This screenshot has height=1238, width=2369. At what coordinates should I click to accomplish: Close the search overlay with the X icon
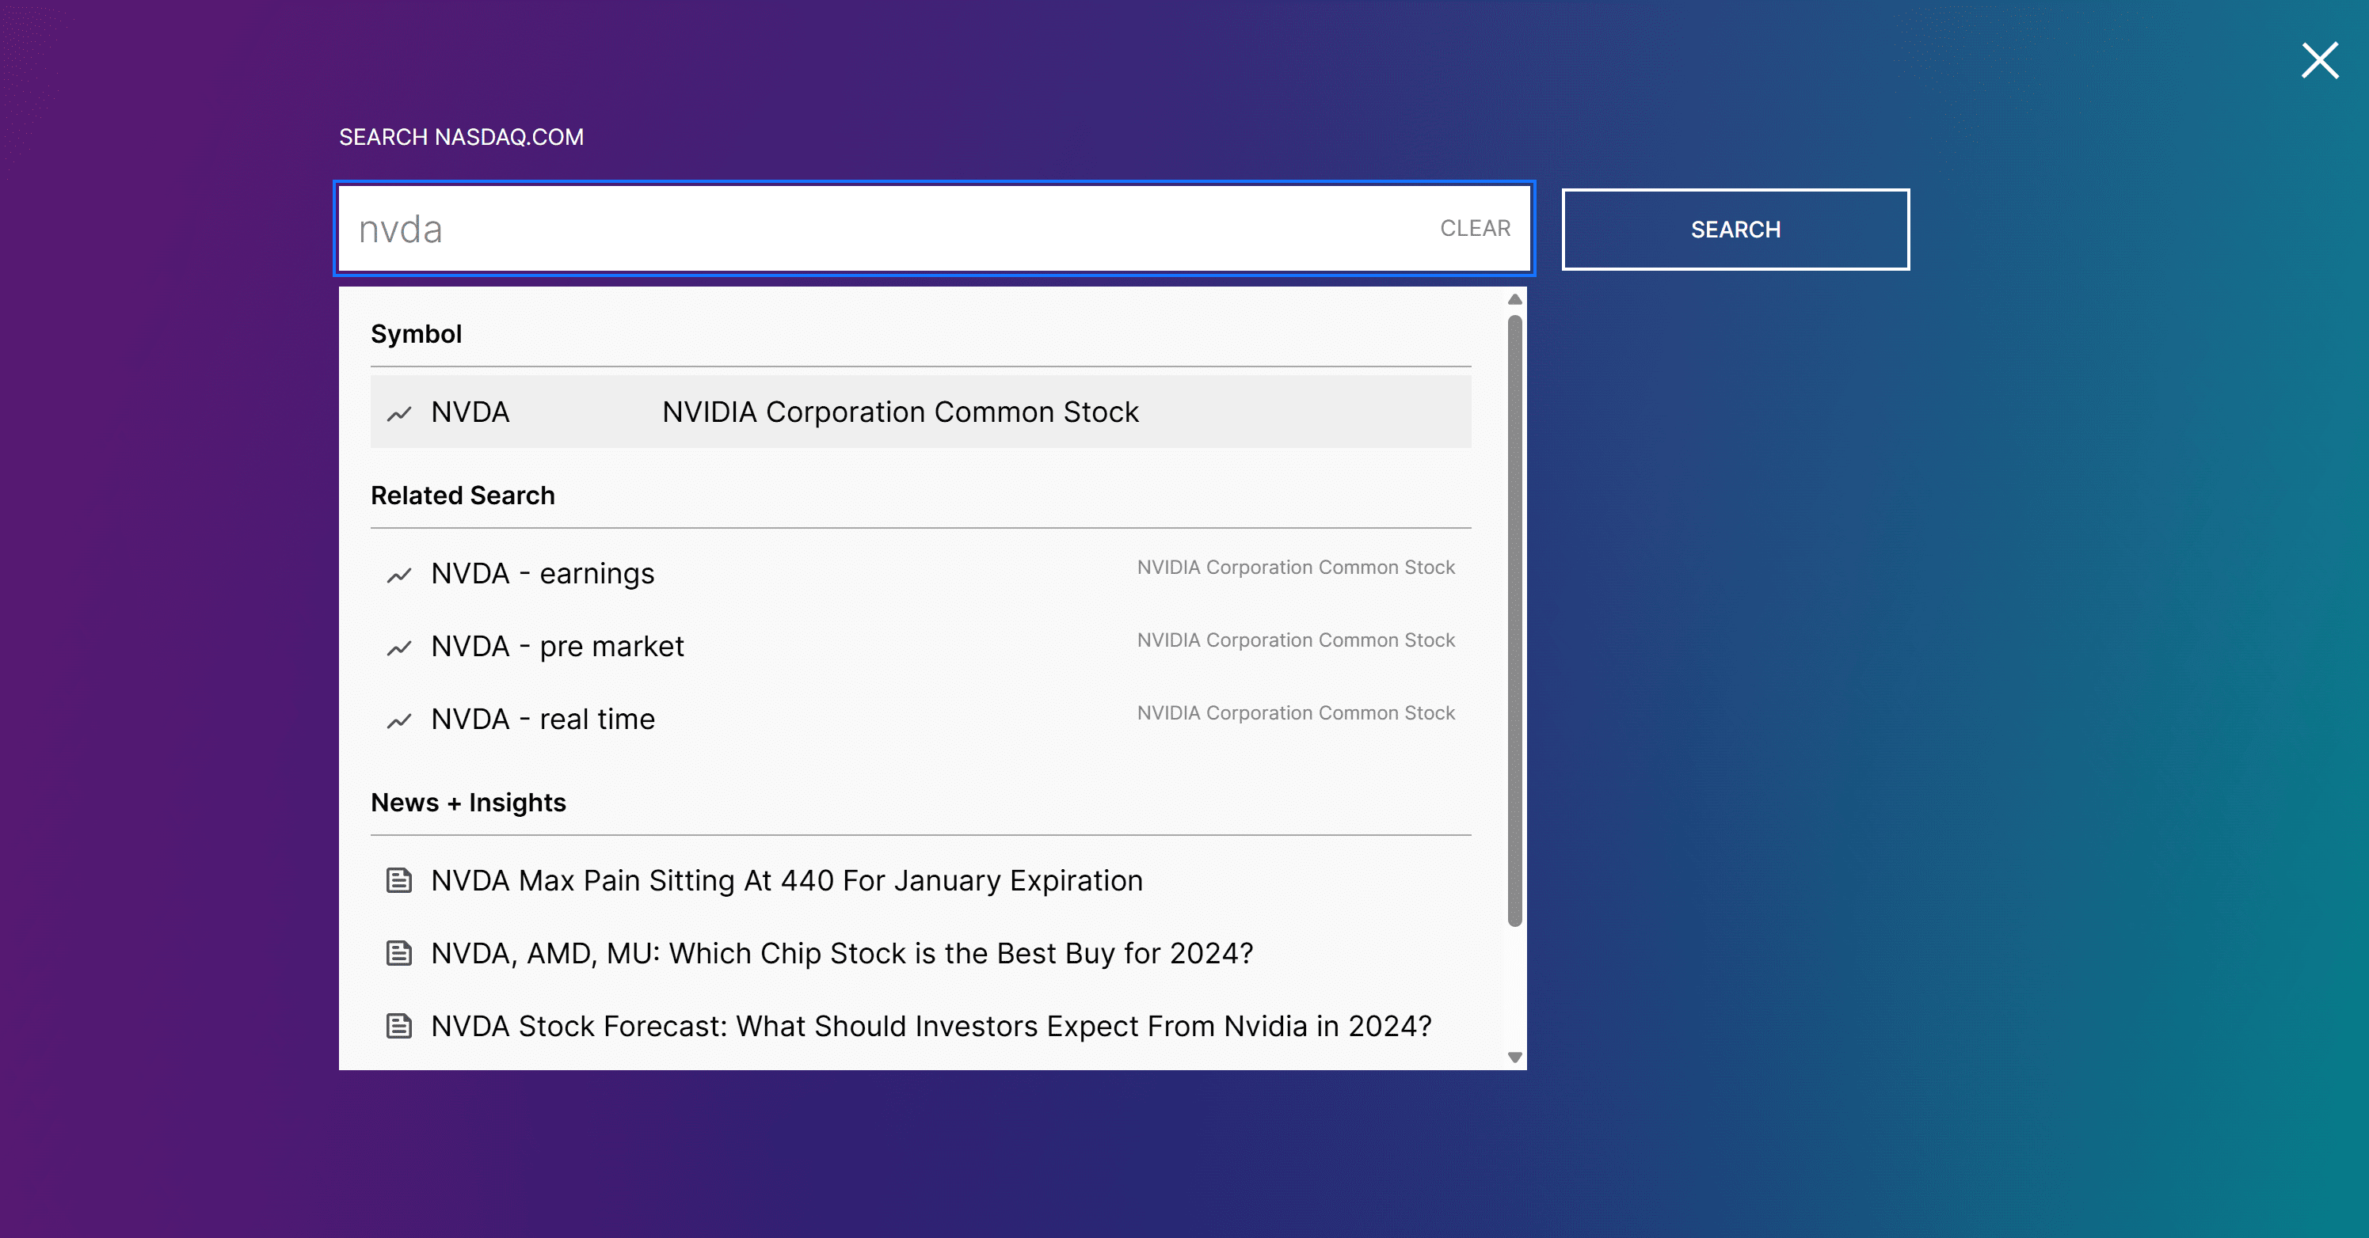tap(2319, 61)
